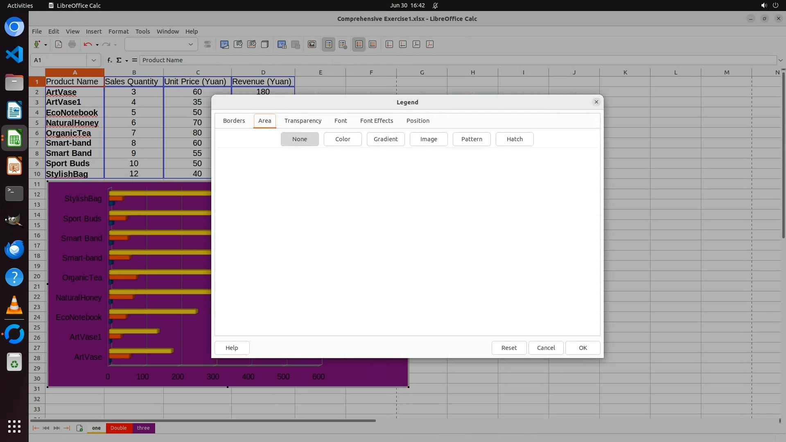Open the Format menu

118,32
